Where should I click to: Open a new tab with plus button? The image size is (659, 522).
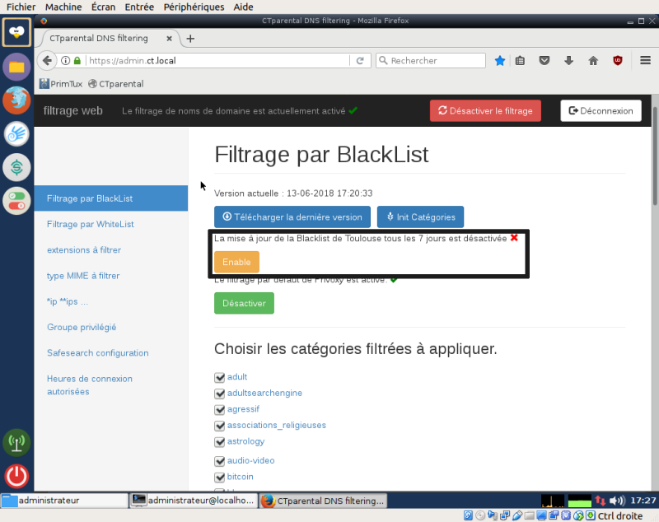[x=190, y=39]
